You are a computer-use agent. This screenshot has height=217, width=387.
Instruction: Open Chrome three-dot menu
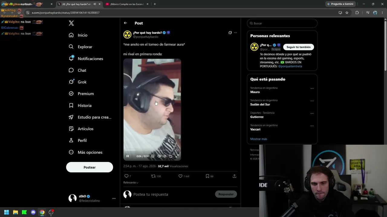point(382,13)
